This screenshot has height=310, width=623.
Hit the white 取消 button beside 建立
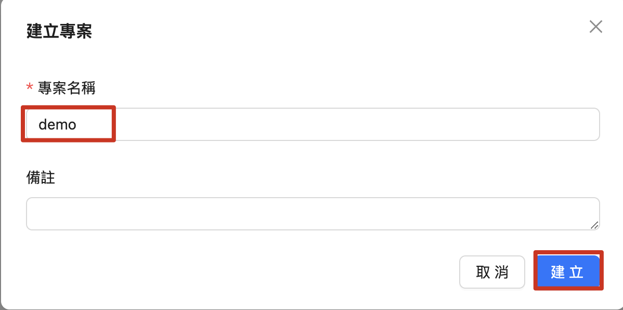coord(492,272)
